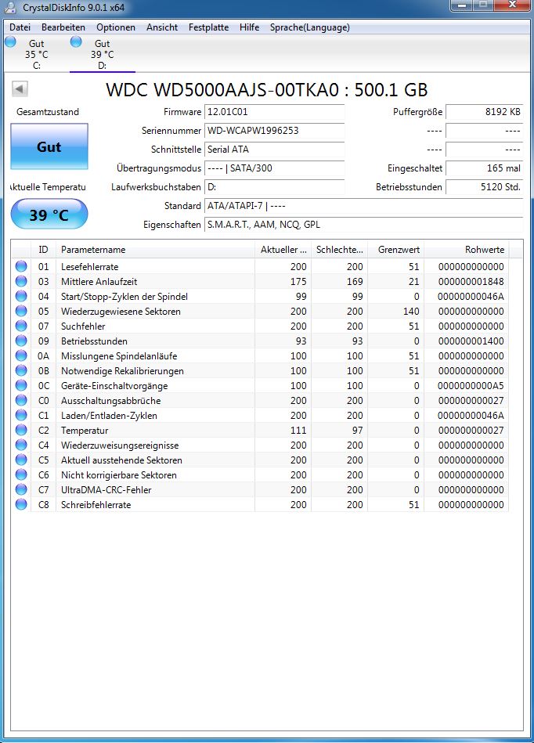Image resolution: width=534 pixels, height=743 pixels.
Task: Click the status icon beside Temperatur row
Action: click(20, 431)
